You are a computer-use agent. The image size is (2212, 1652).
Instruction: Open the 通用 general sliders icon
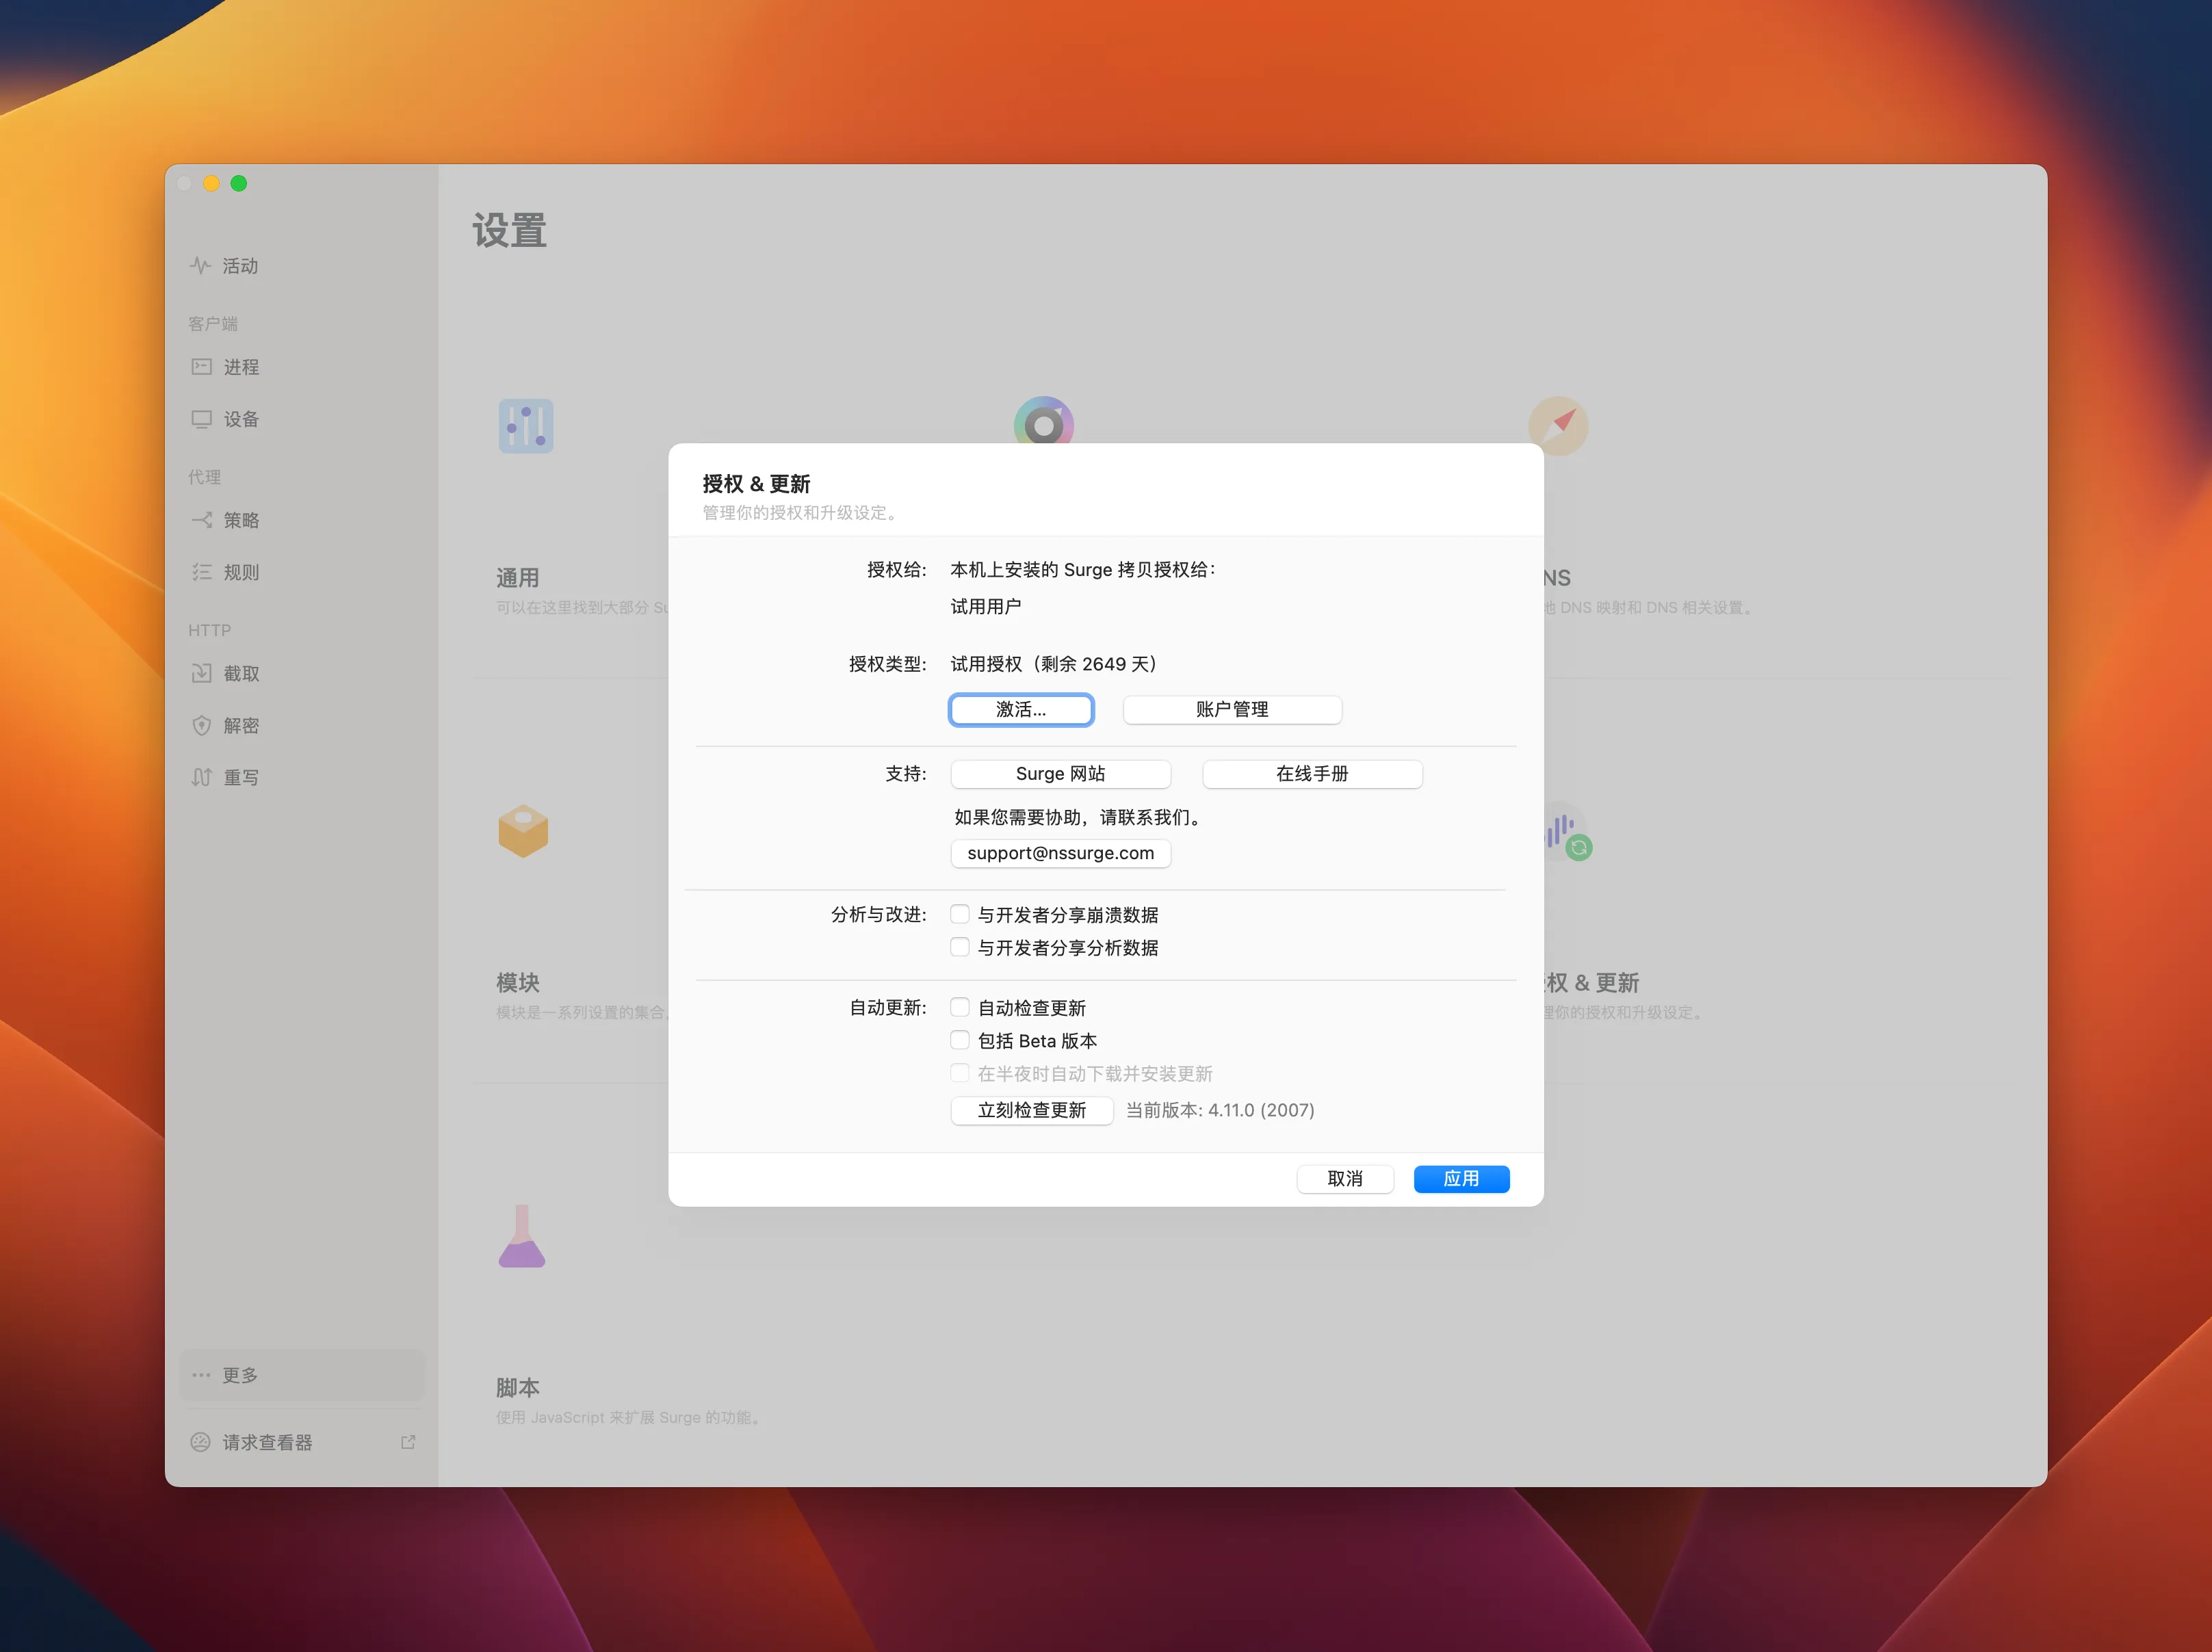[x=526, y=426]
